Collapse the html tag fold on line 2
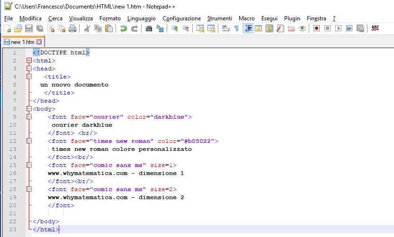Viewport: 394px width, 237px height. (29, 61)
